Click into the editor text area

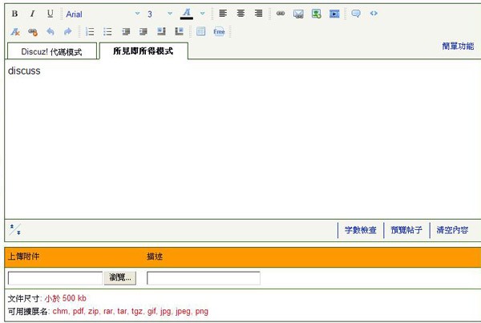click(x=243, y=139)
